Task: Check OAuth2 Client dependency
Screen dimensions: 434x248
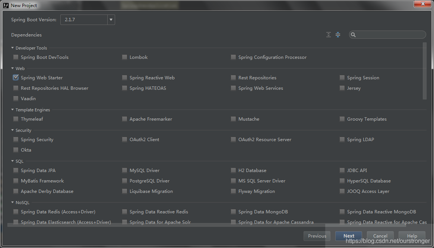Action: 124,140
